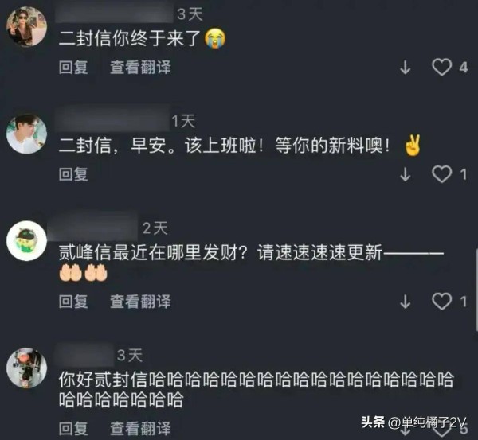This screenshot has width=478, height=440.
Task: Open avatar of user with sunglasses photo
Action: [x=26, y=26]
